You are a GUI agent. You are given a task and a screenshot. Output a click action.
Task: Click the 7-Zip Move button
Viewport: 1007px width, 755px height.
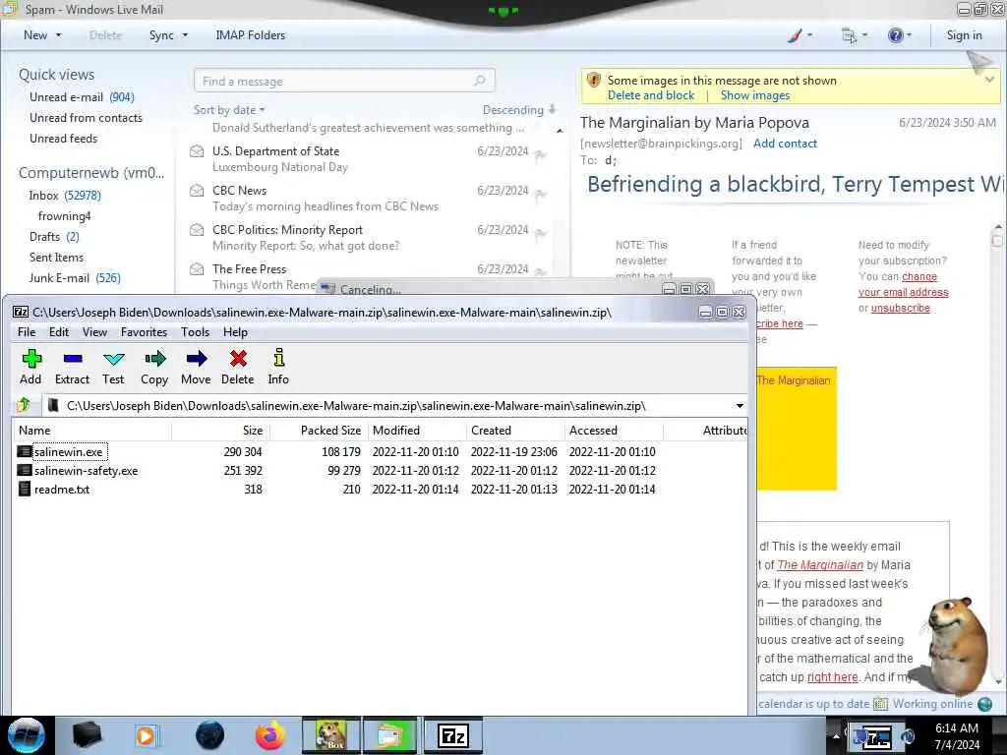[196, 368]
